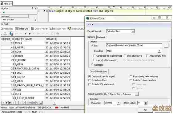Open the Encoding dropdown

point(159,51)
